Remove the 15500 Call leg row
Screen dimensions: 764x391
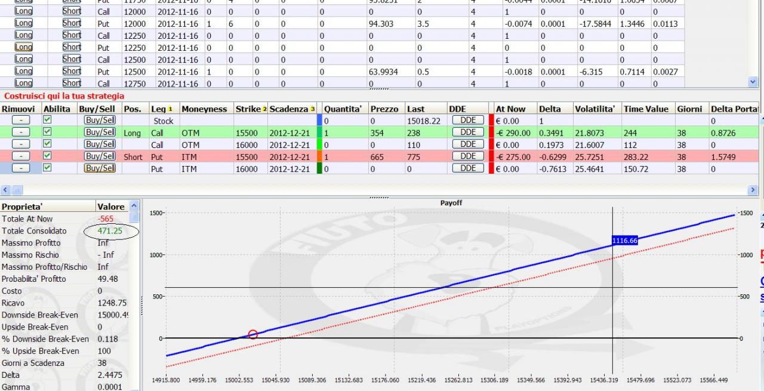click(21, 132)
